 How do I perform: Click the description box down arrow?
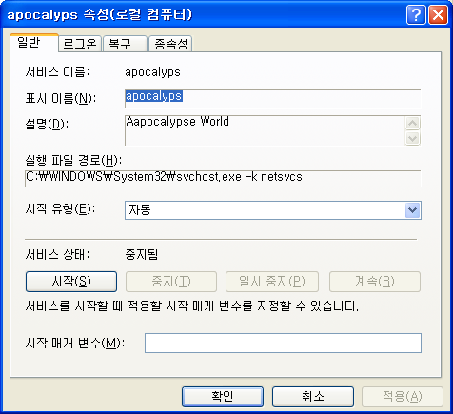[x=413, y=138]
